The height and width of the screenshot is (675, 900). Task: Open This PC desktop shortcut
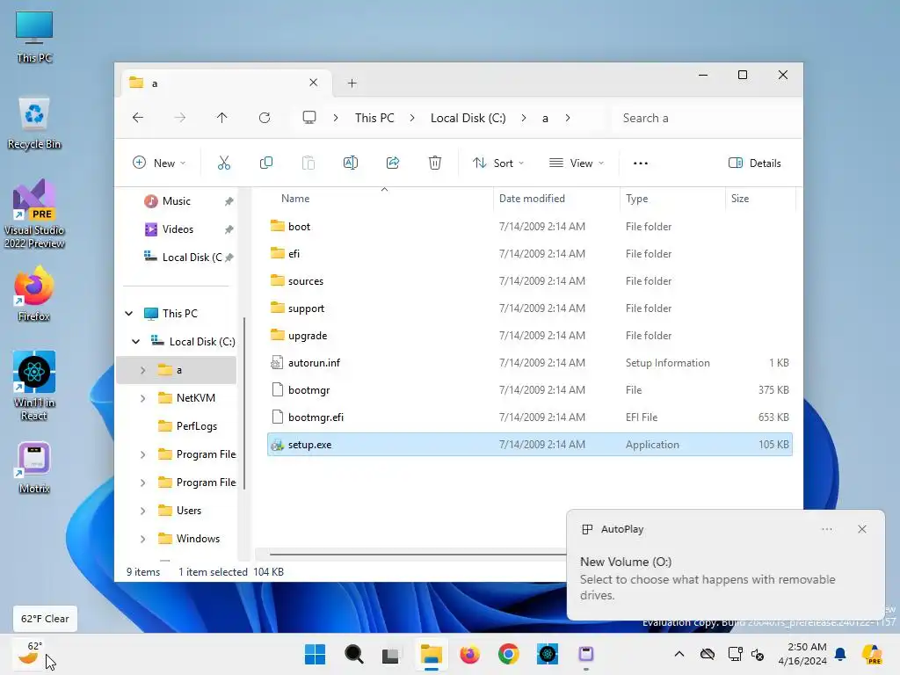point(34,37)
